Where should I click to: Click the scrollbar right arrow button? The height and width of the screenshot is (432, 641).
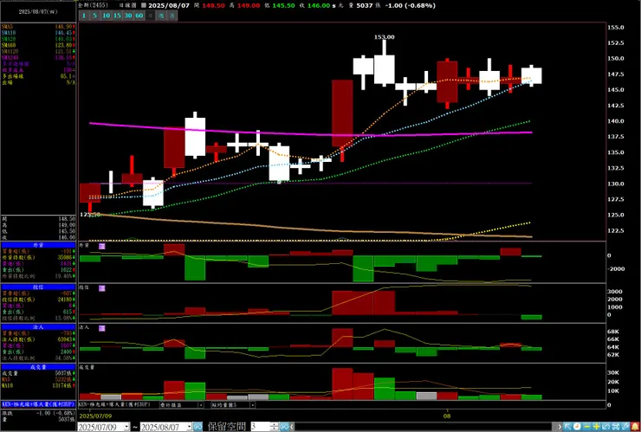pyautogui.click(x=560, y=427)
